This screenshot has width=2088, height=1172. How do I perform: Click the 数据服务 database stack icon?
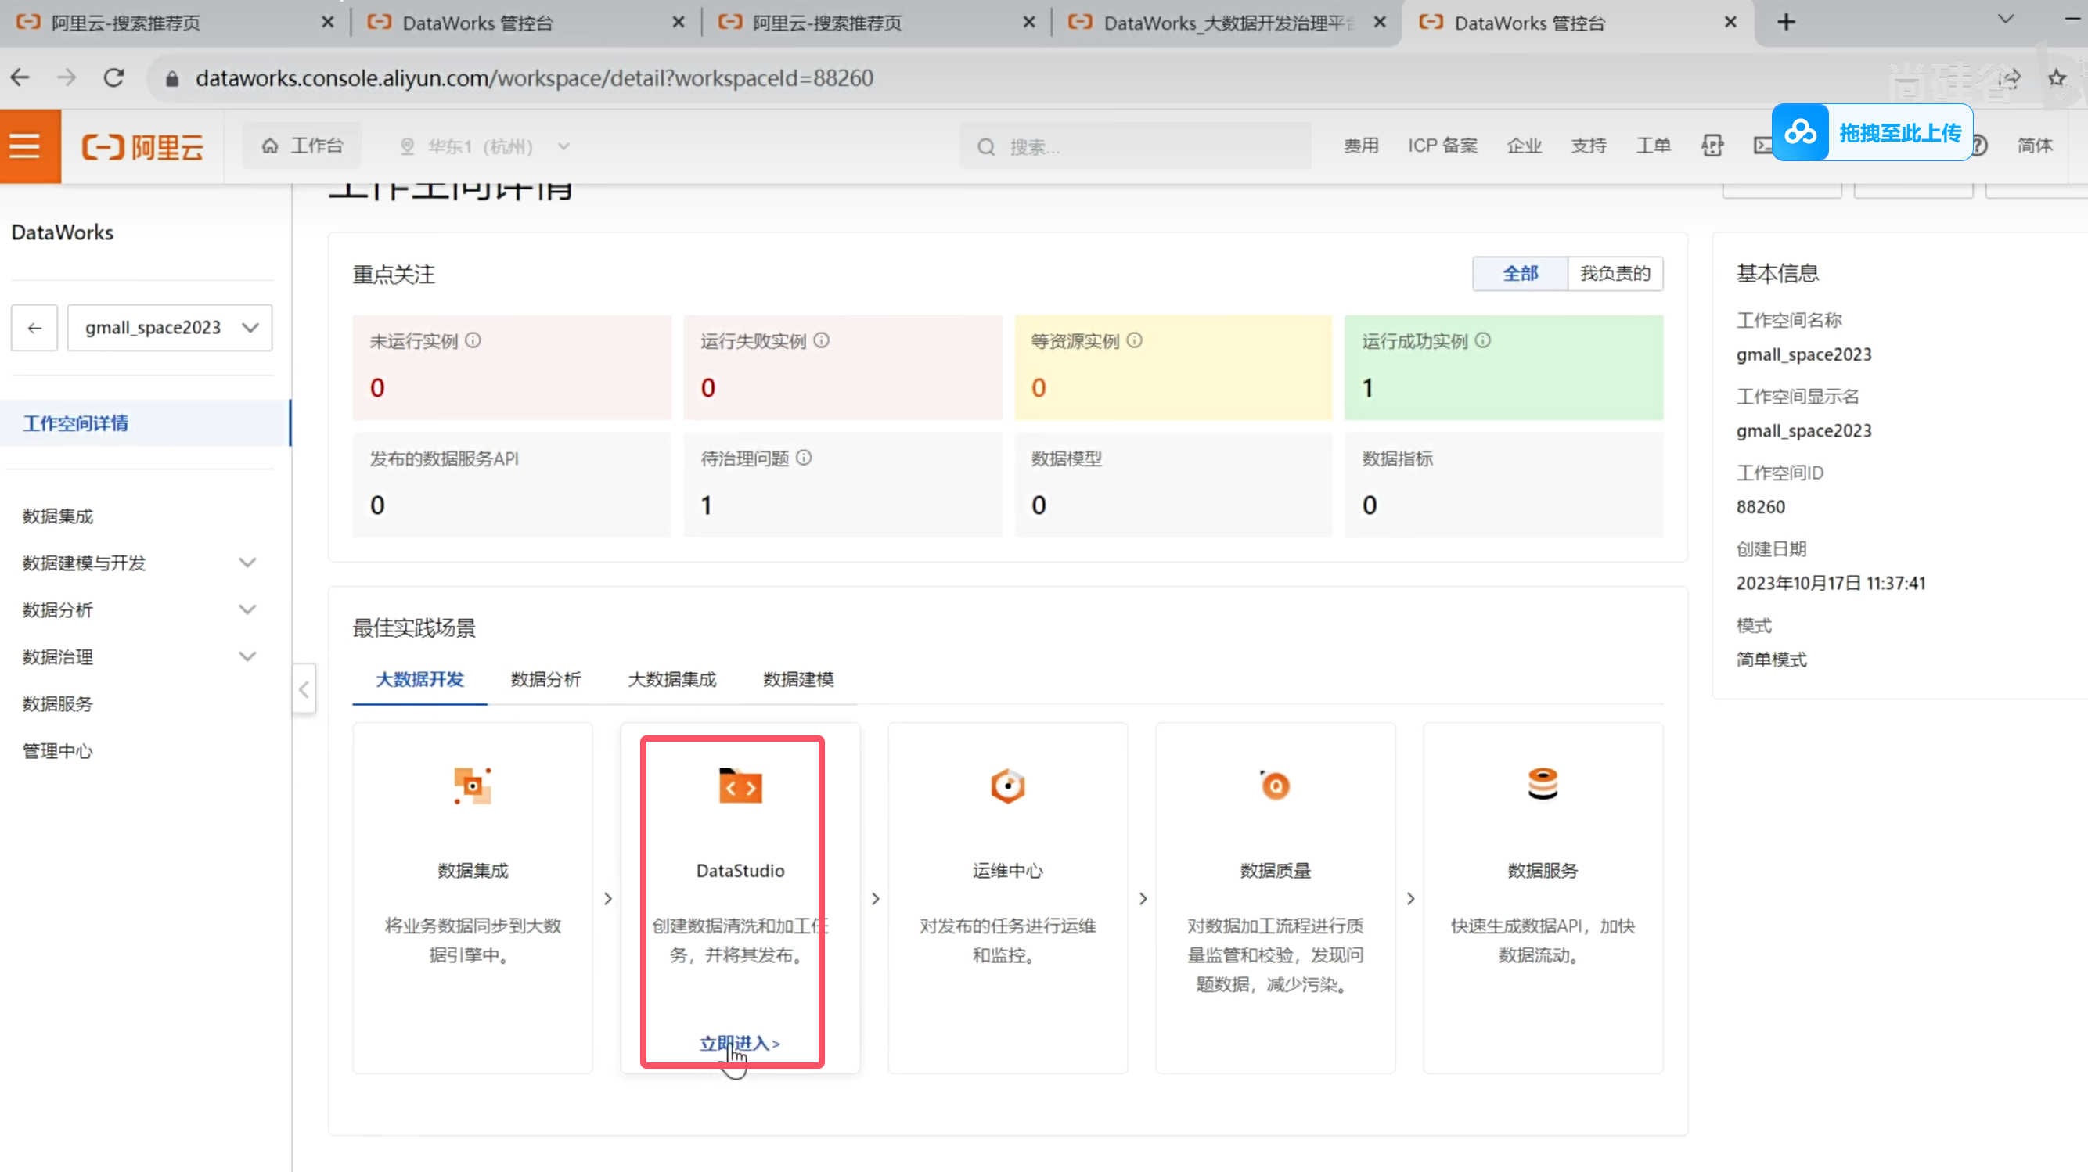1543,784
